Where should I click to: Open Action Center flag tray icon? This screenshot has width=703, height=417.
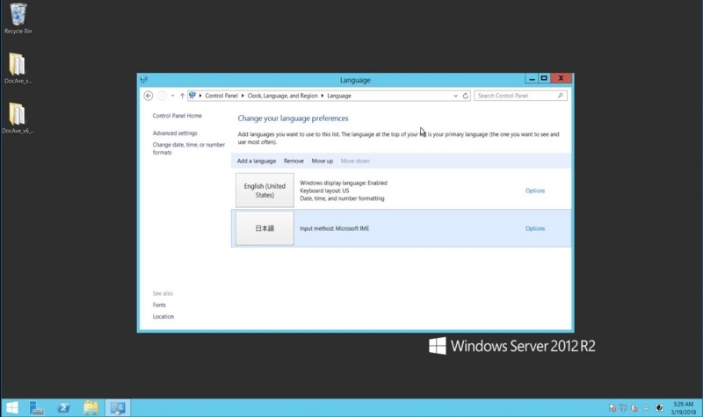click(x=612, y=407)
